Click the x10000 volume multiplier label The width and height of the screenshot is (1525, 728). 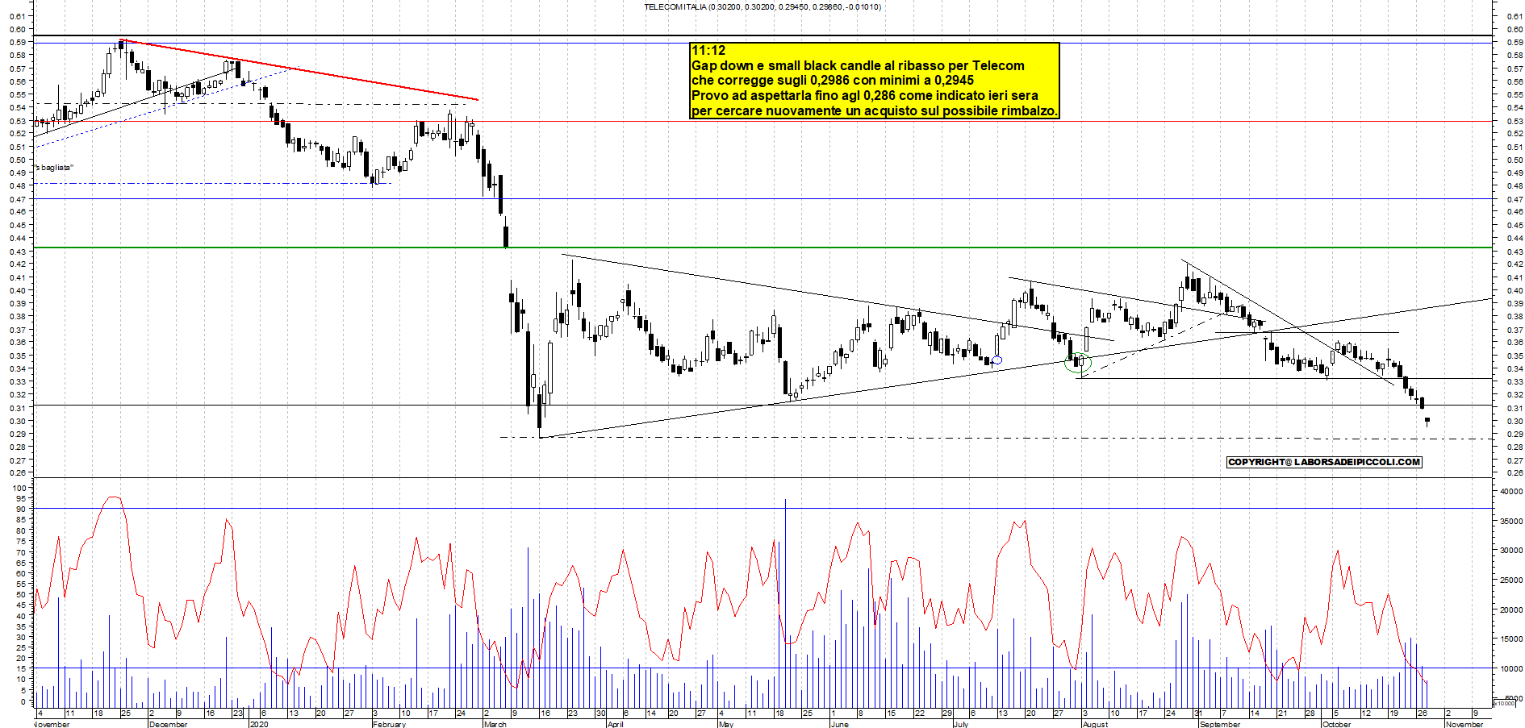pos(1505,704)
